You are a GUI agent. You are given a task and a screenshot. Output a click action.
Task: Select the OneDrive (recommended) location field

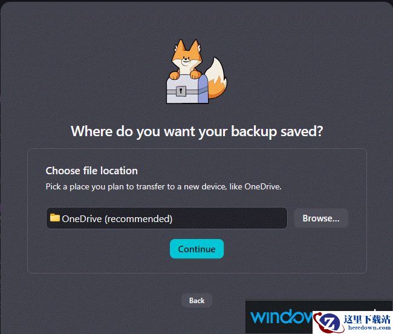click(167, 218)
